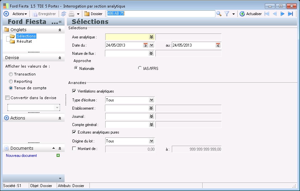Collapse the left panel with double chevron
This screenshot has width=300, height=191.
click(60, 22)
